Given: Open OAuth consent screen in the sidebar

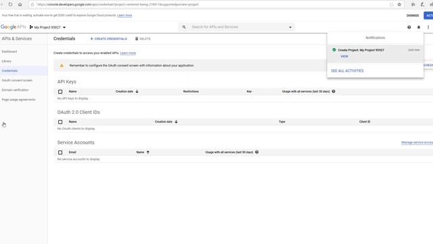Looking at the screenshot, I should 17,80.
